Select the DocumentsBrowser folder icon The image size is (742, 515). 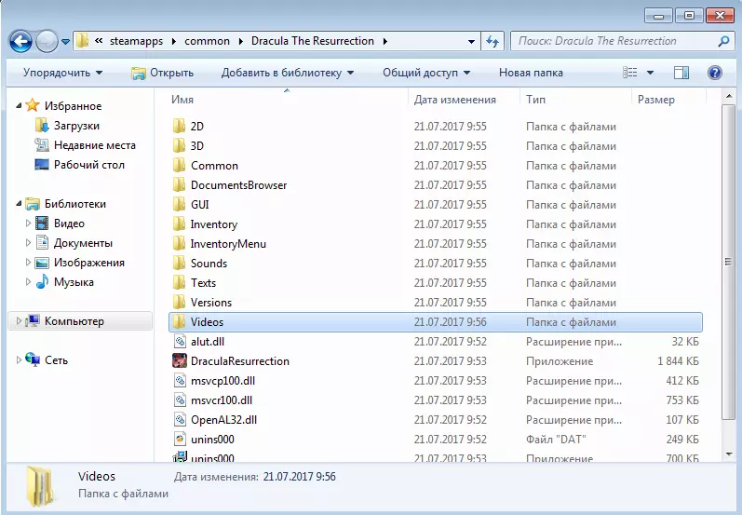pyautogui.click(x=179, y=184)
